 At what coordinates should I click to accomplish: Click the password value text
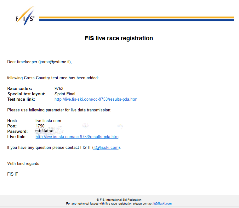pos(44,131)
